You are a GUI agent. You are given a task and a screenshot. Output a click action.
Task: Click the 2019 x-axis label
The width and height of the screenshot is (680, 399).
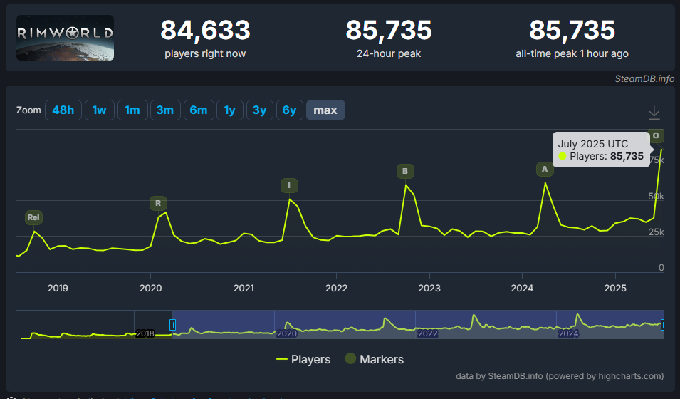58,288
